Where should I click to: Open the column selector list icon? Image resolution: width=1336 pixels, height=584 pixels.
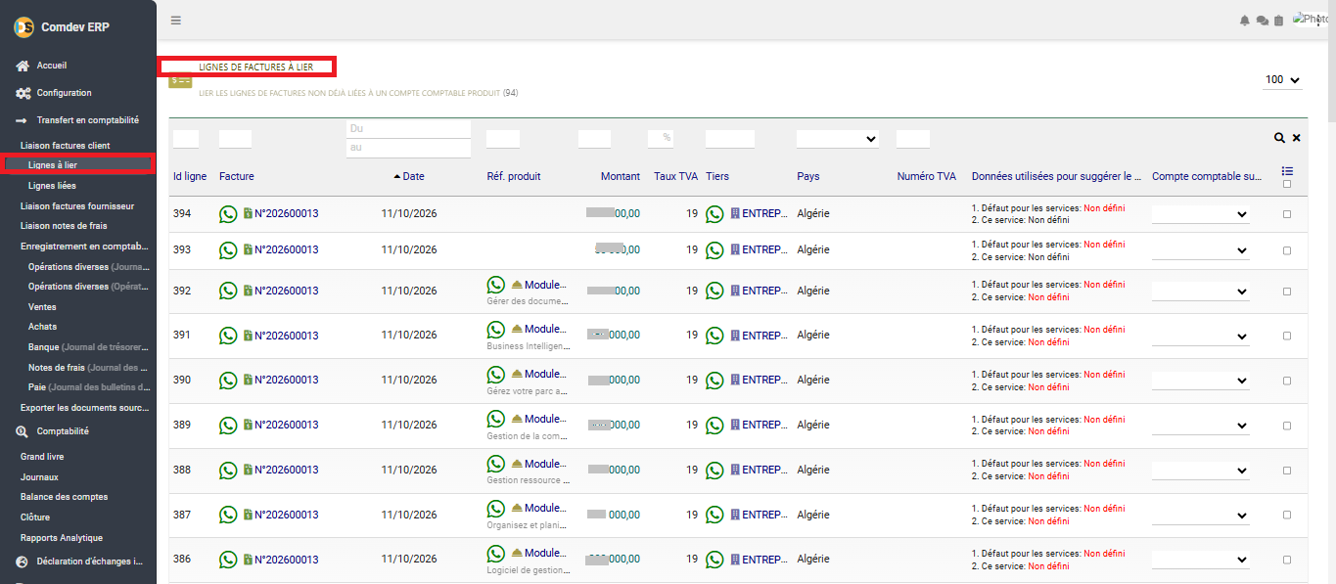1287,171
